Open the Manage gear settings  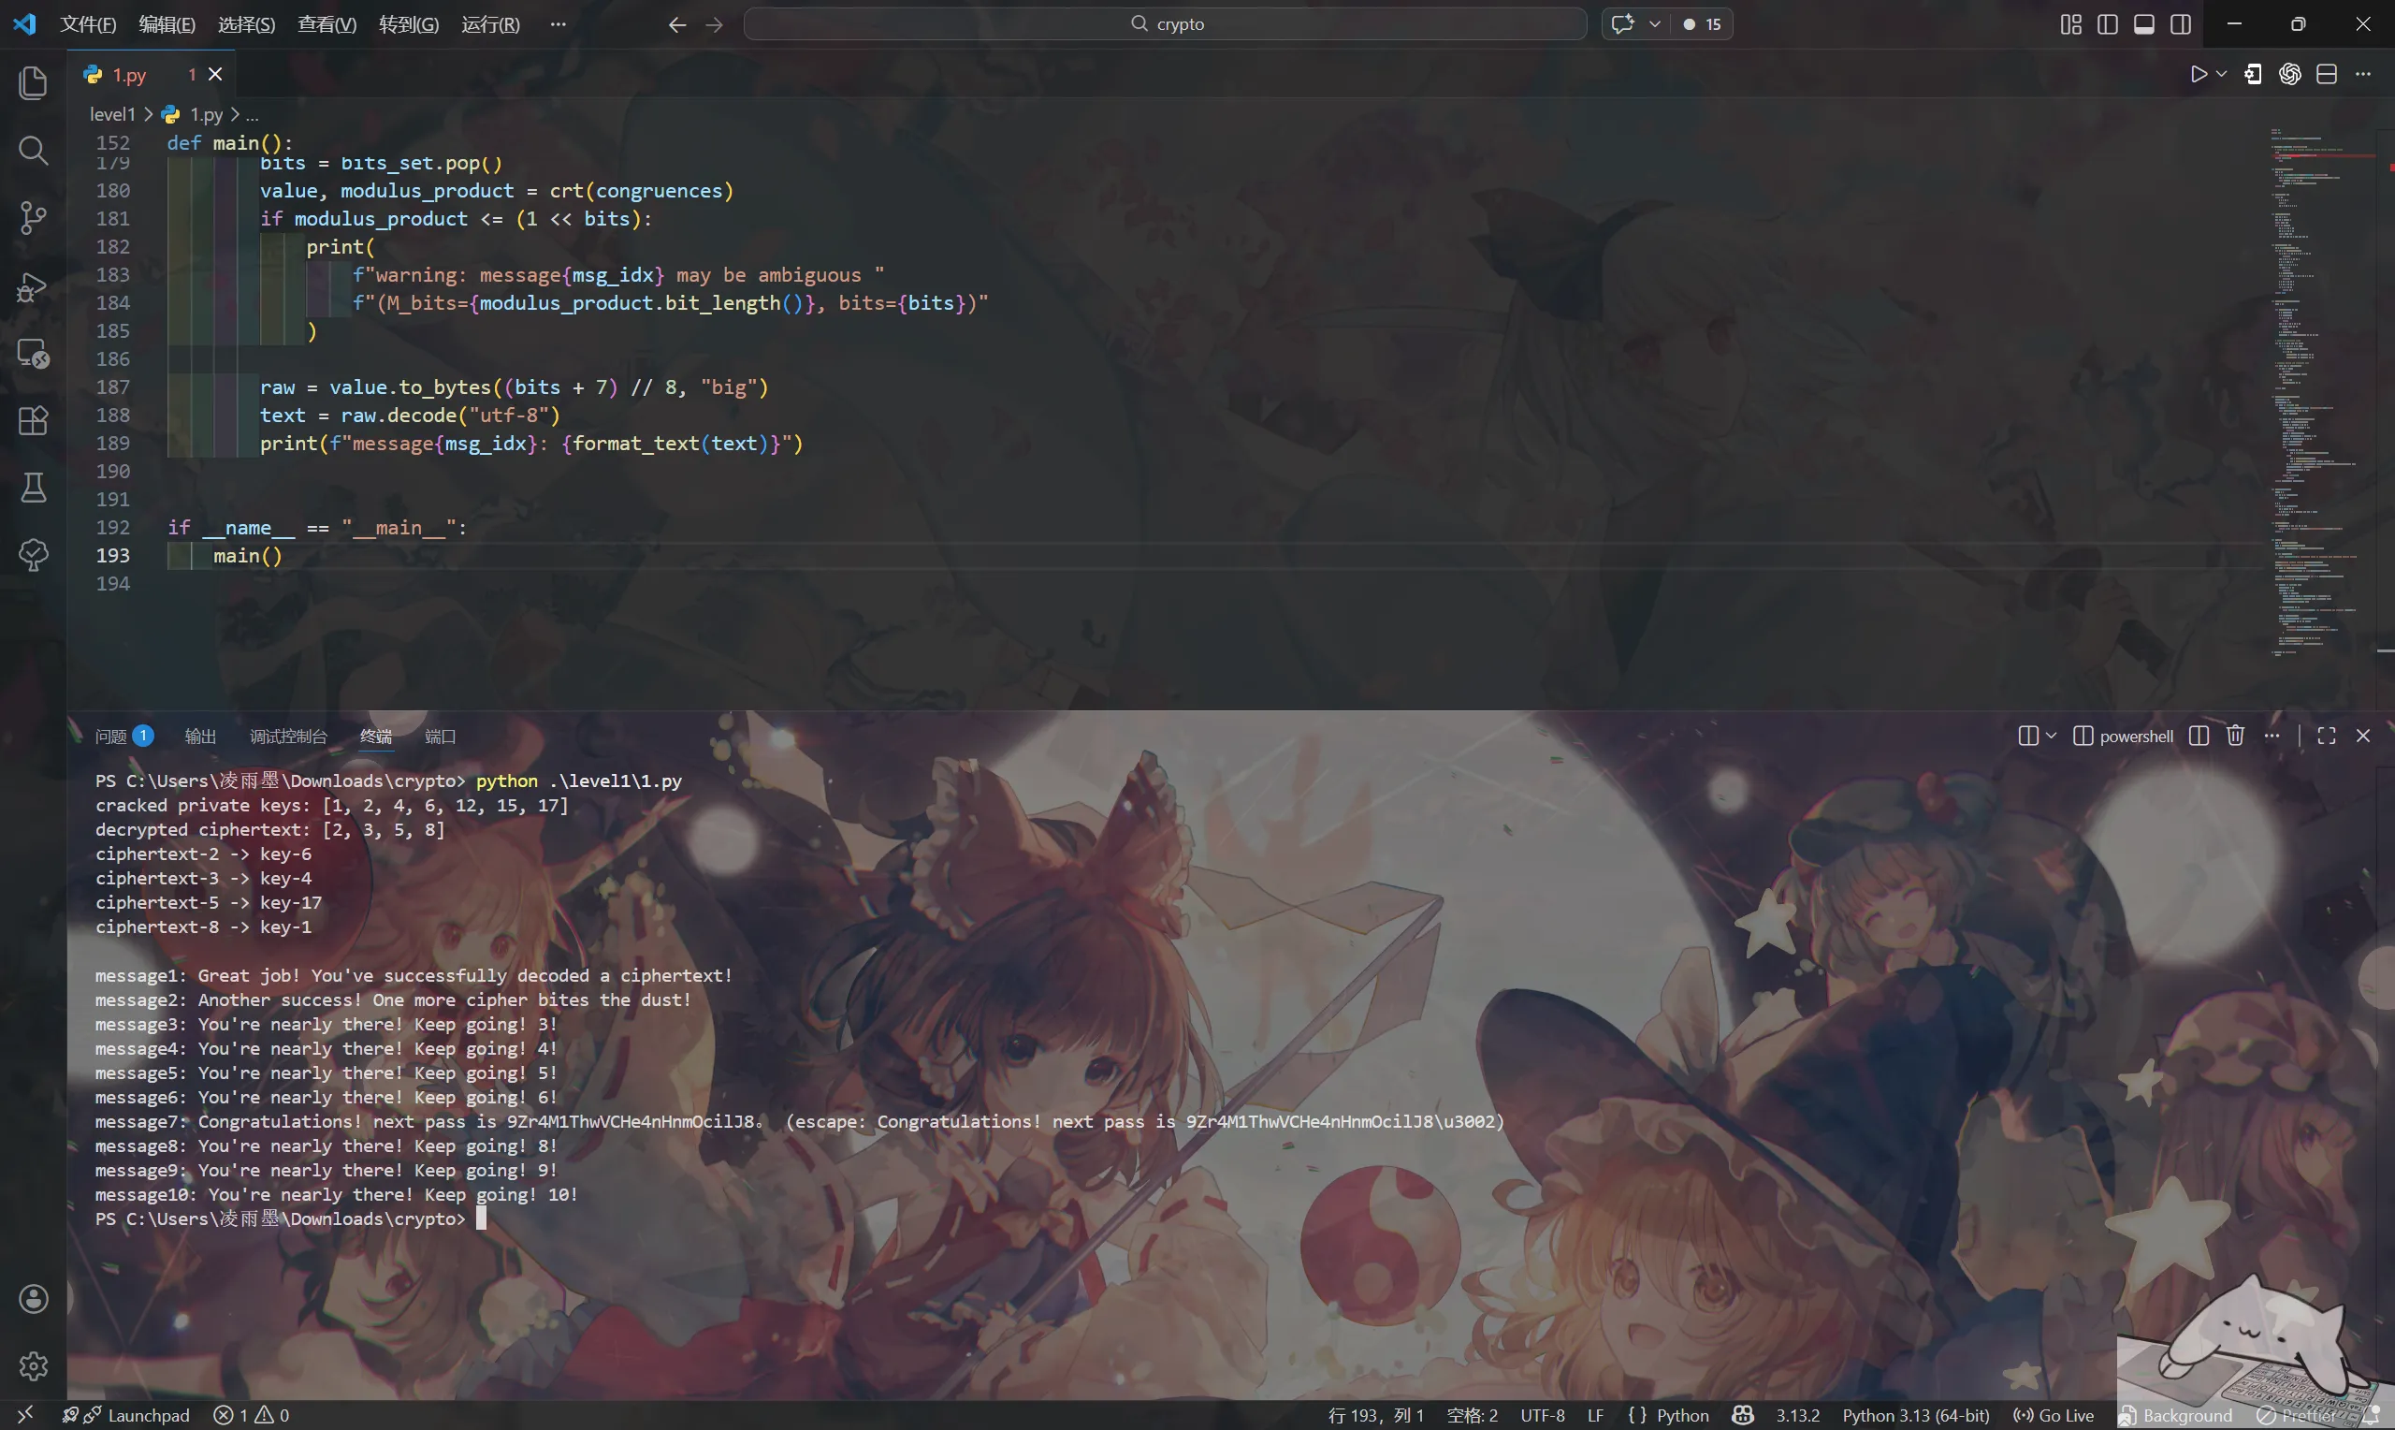pos(33,1366)
